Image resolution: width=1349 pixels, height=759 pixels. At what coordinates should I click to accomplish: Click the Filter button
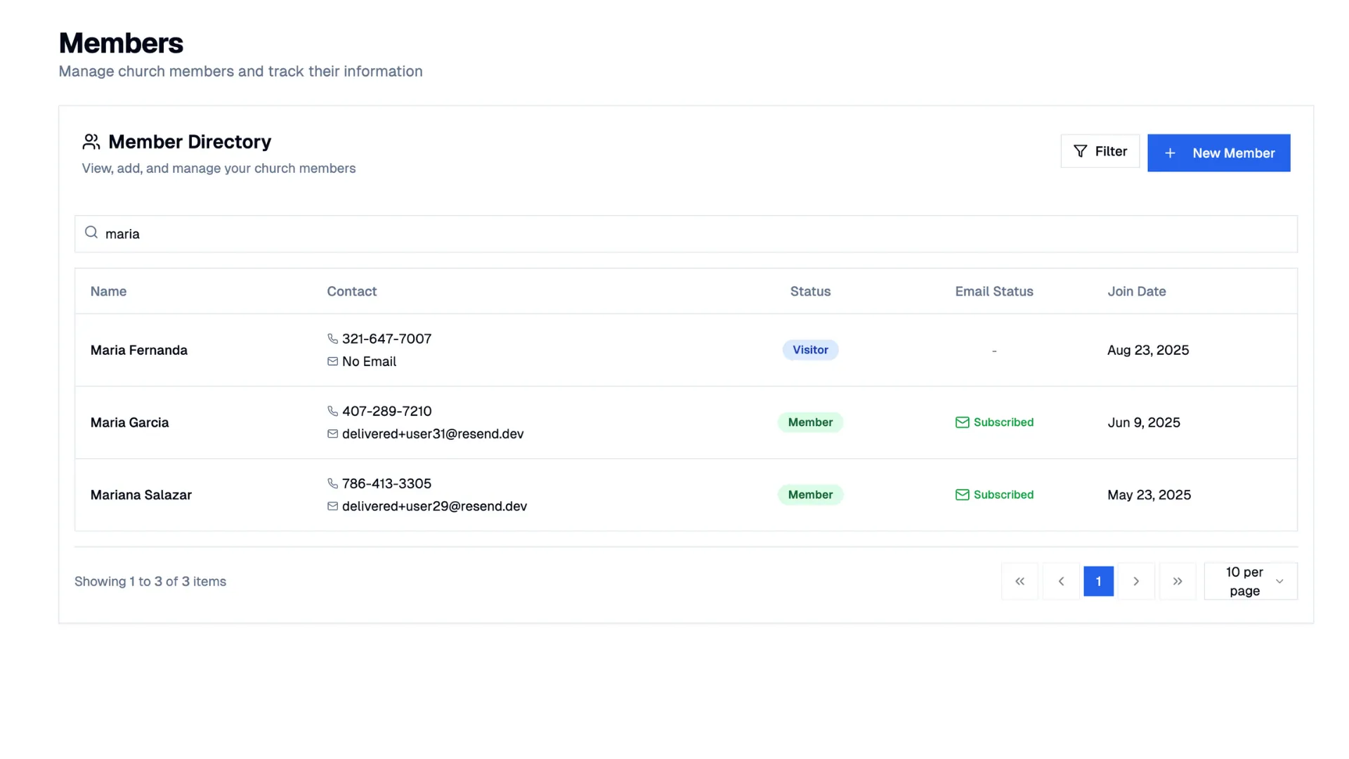[1100, 151]
